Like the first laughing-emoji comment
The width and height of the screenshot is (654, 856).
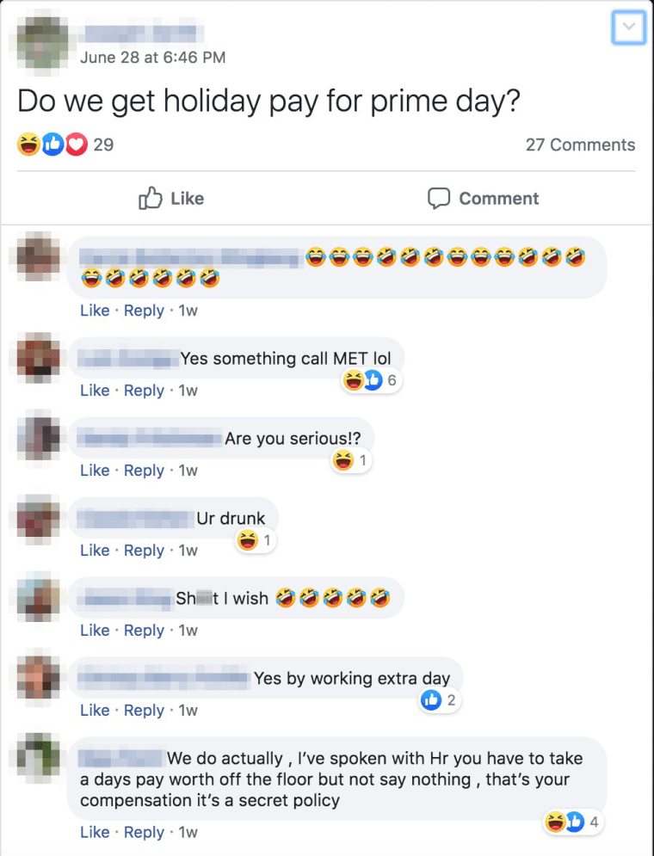tap(95, 310)
